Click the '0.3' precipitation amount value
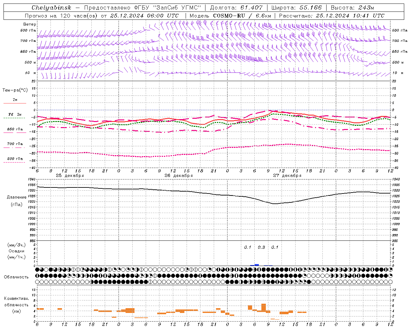 (261, 247)
